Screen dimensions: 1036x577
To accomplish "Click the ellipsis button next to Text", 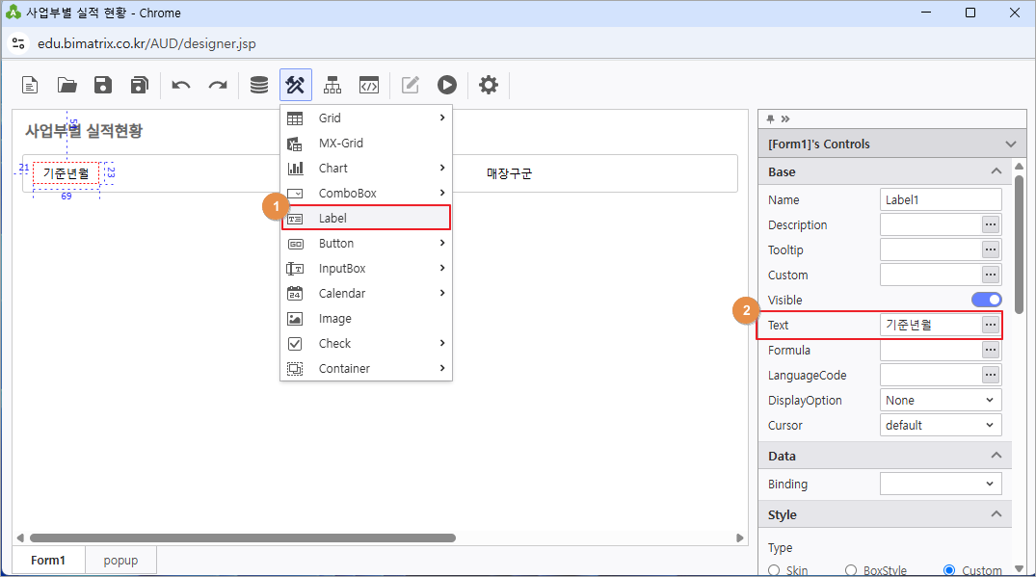I will click(991, 325).
